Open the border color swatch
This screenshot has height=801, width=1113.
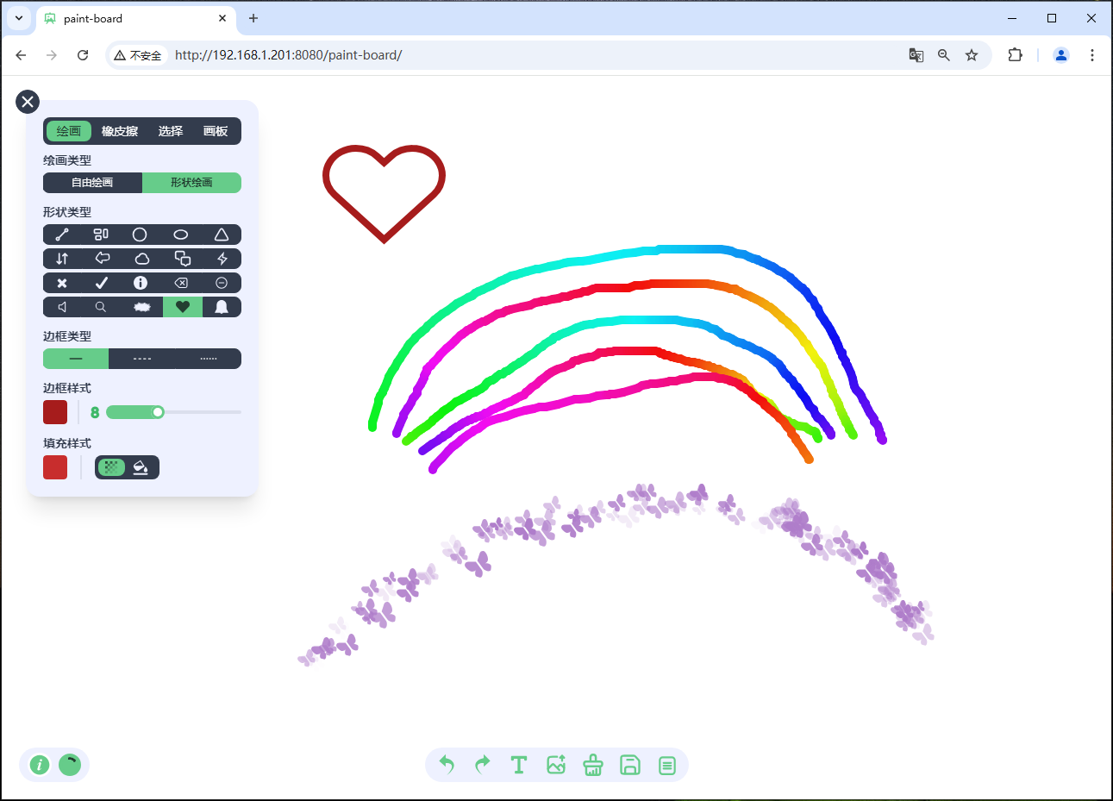coord(55,412)
